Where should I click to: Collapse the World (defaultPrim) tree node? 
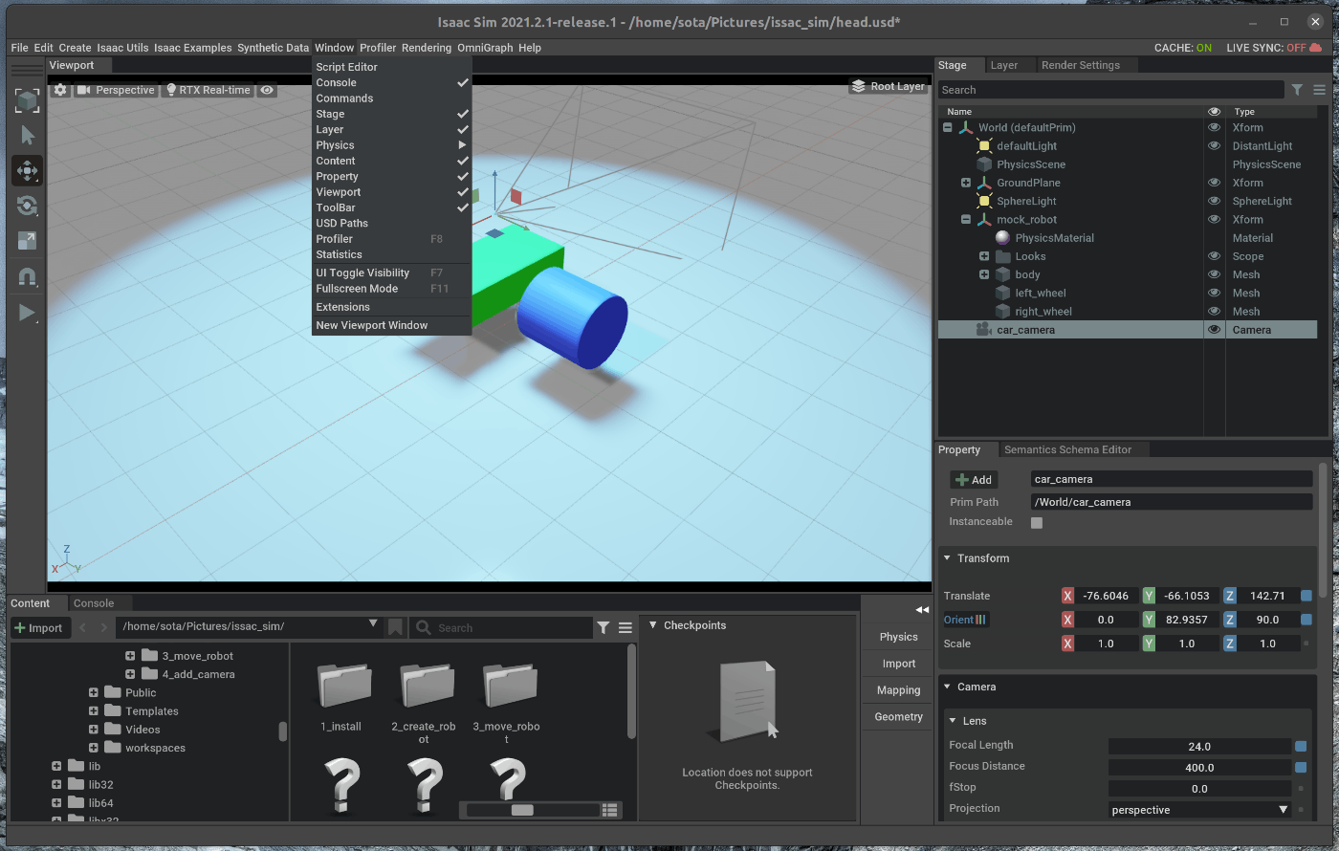coord(948,127)
